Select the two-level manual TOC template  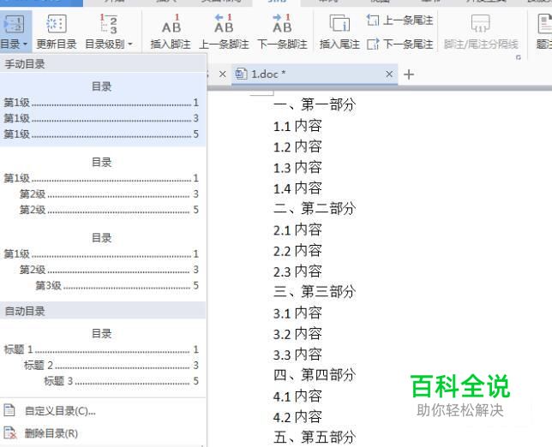[103, 186]
